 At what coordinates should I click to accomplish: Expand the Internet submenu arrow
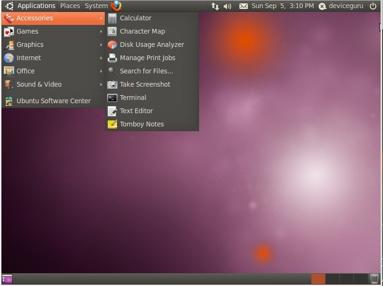point(101,58)
